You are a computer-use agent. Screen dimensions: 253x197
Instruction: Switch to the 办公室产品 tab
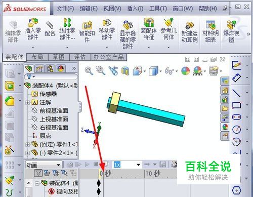point(109,57)
